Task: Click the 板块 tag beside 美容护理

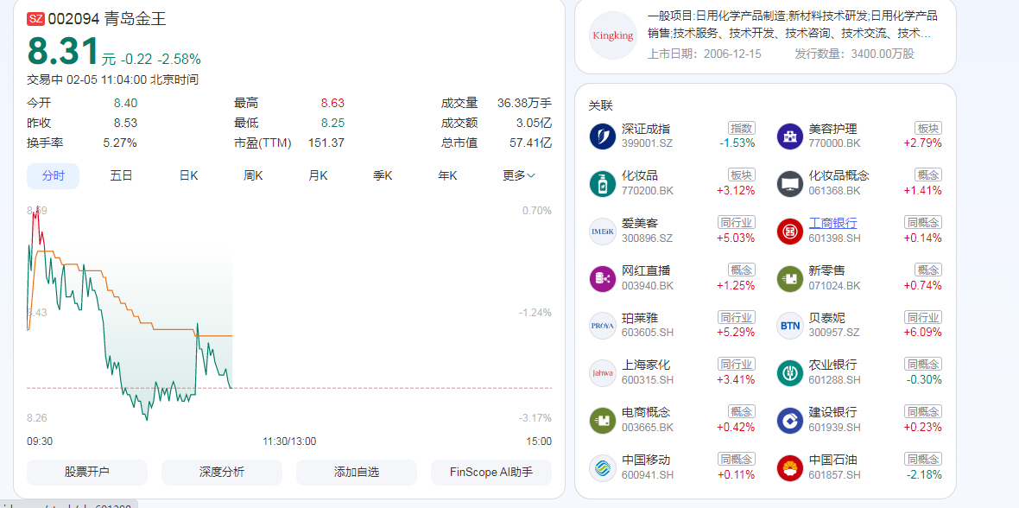Action: [x=928, y=128]
